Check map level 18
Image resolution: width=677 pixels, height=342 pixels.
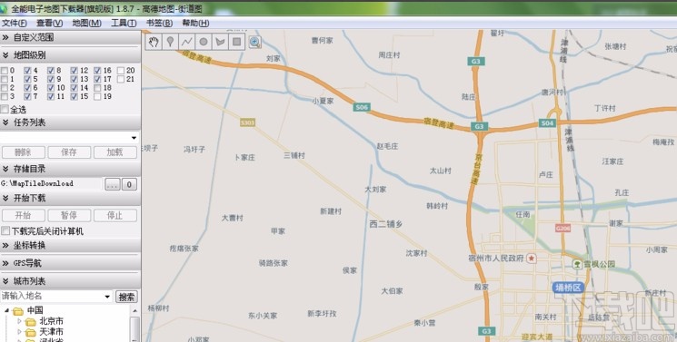(x=97, y=88)
